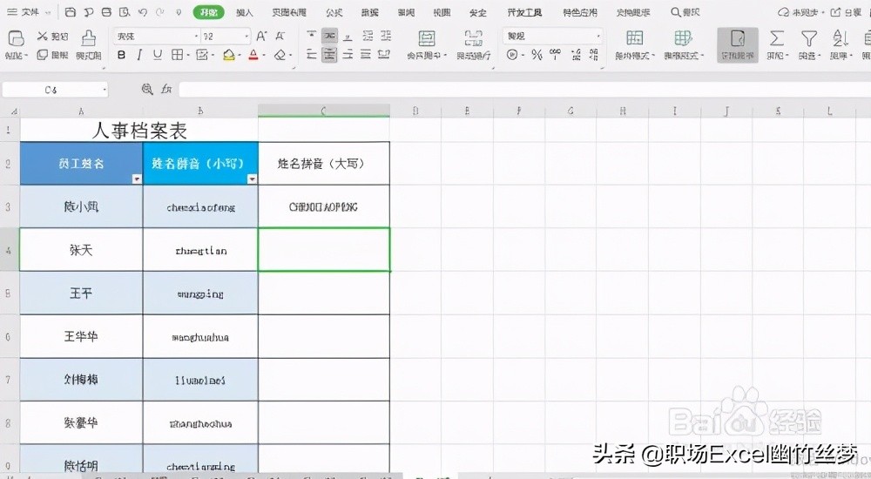Screen dimensions: 871x479
Task: Open filter dropdown in lowercase pinyin header
Action: pos(253,179)
